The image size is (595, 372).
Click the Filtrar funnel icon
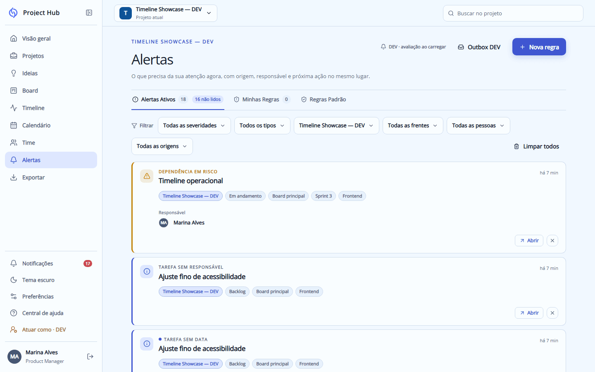pyautogui.click(x=134, y=126)
